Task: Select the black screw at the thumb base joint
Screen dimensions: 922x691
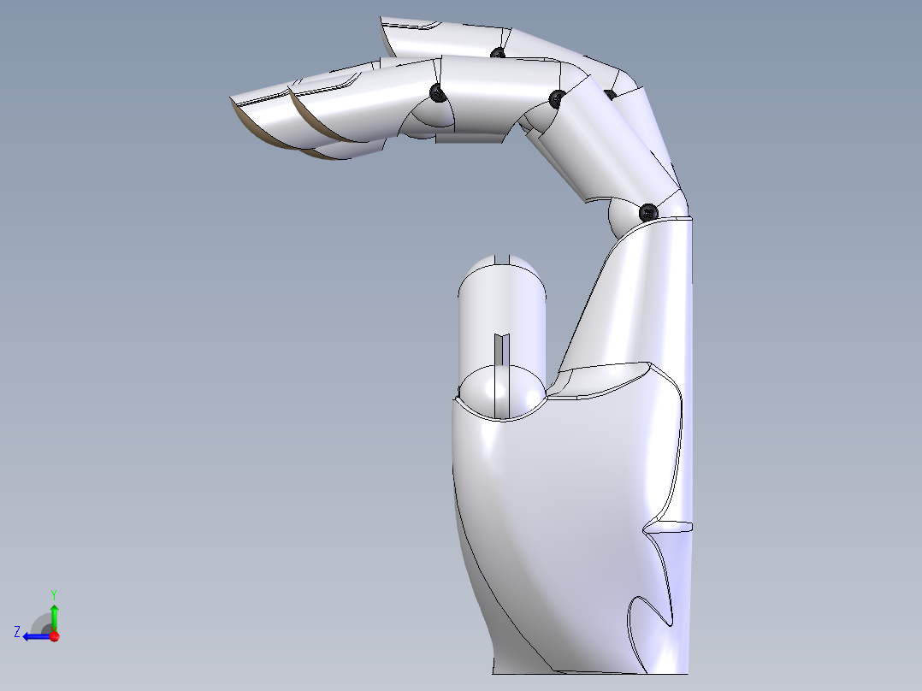Action: [x=646, y=212]
